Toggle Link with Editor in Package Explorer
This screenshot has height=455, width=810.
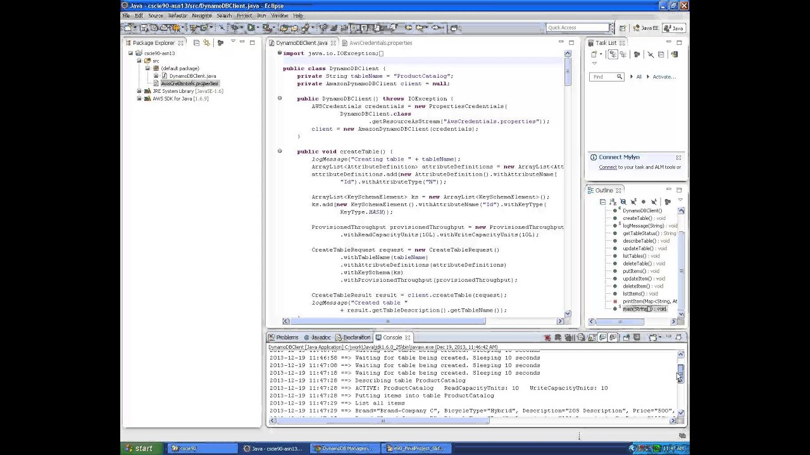[x=206, y=42]
